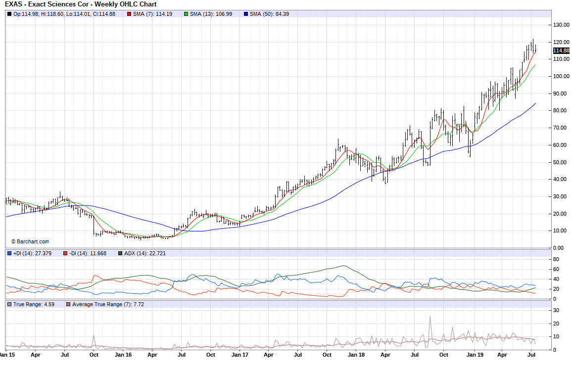Click the 'SMA (50): 84.39' legend label
The width and height of the screenshot is (572, 370).
pos(269,14)
